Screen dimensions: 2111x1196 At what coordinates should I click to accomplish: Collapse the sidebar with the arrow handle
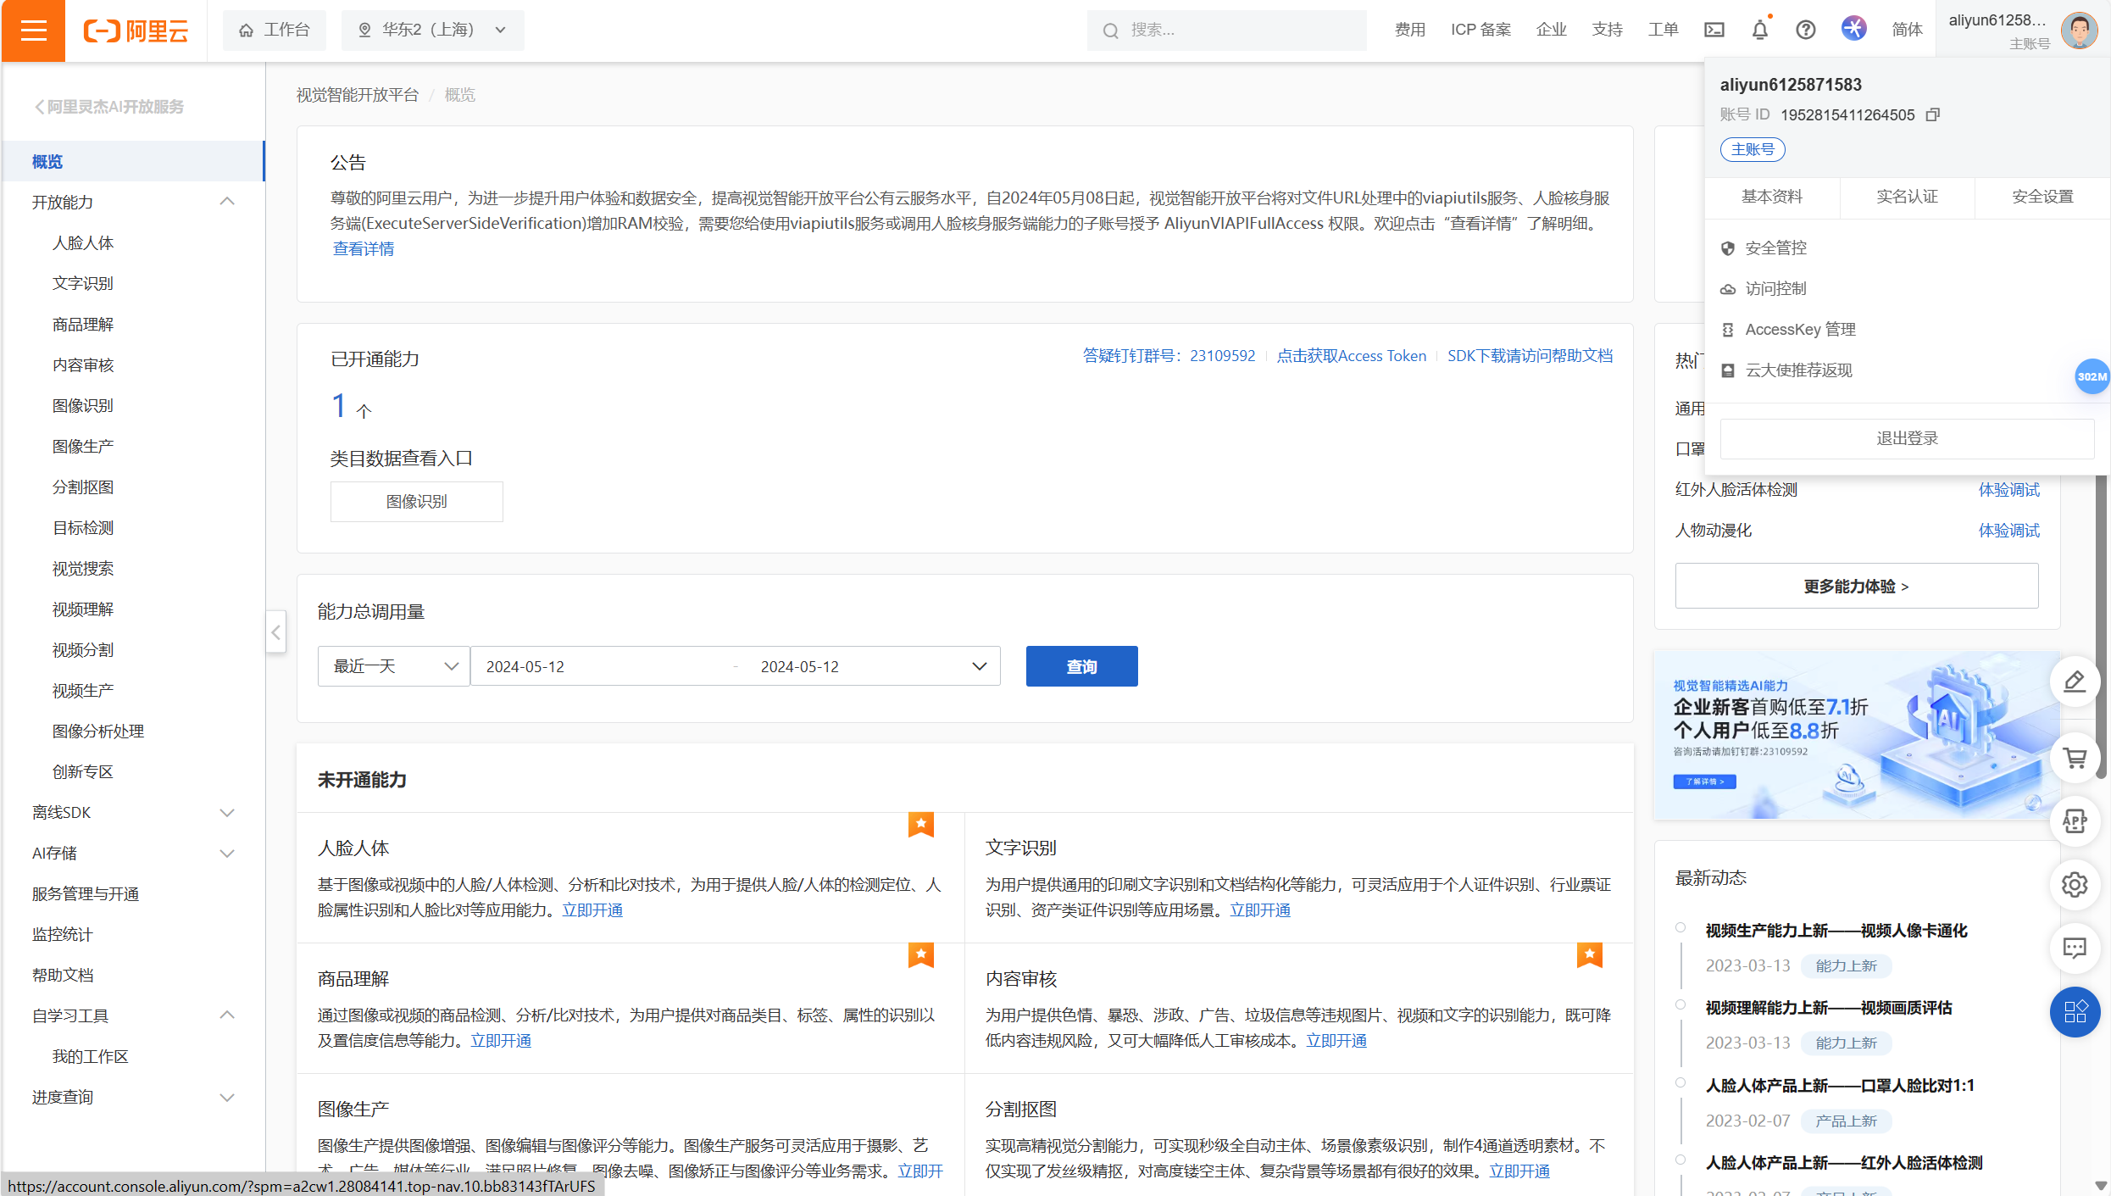(275, 631)
